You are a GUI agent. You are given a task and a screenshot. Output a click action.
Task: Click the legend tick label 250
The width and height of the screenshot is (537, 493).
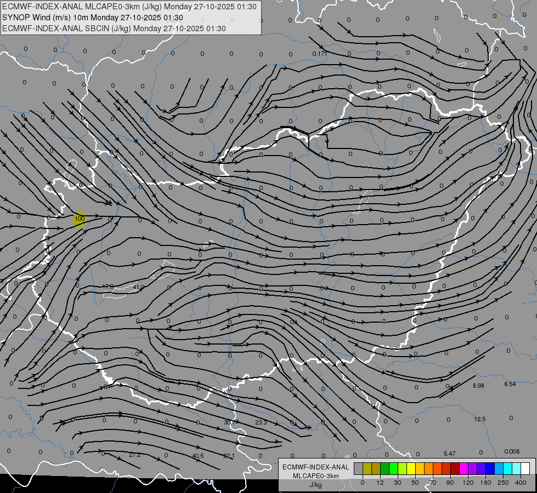point(503,483)
